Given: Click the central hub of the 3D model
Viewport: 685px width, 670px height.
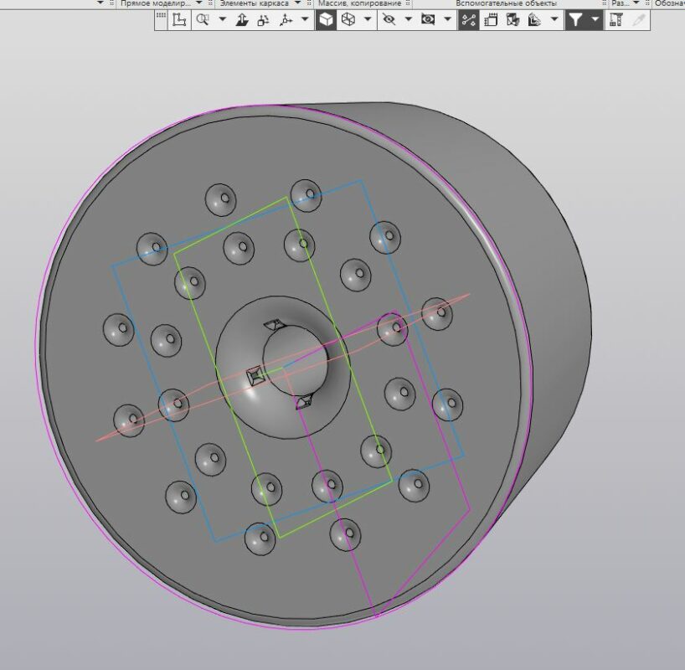Looking at the screenshot, I should 285,366.
